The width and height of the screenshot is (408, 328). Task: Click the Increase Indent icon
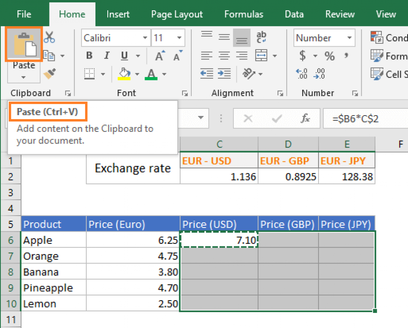(224, 74)
